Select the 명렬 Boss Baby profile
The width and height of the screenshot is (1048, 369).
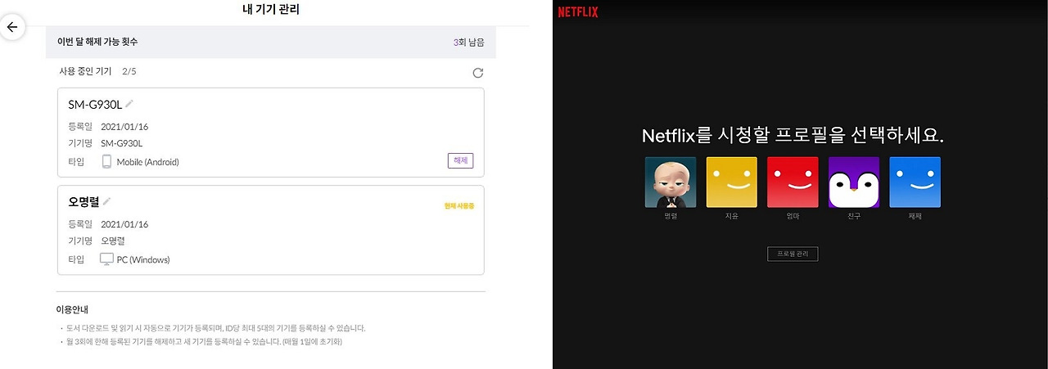tap(671, 182)
